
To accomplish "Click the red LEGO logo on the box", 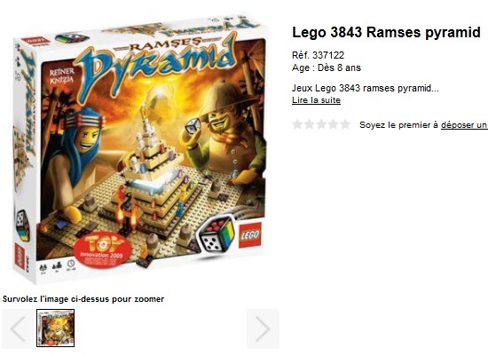I will coord(250,235).
